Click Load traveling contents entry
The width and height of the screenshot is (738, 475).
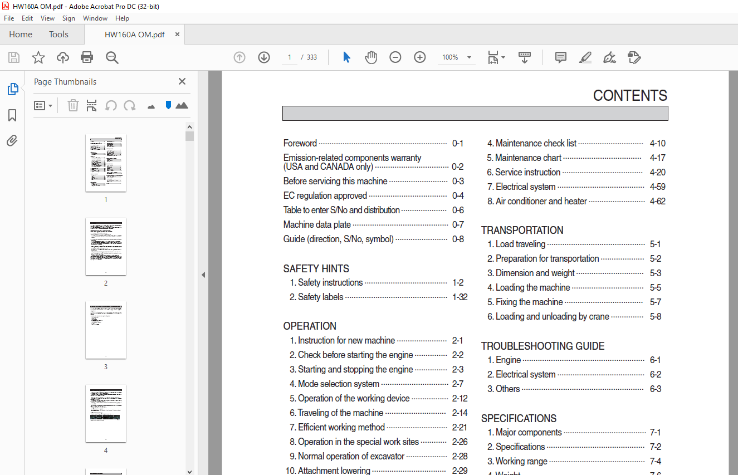[x=574, y=244]
